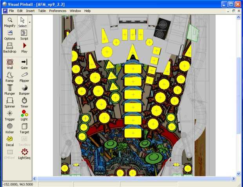Choose the Decal tool
Viewport: 243px width, 187px height.
[10, 141]
